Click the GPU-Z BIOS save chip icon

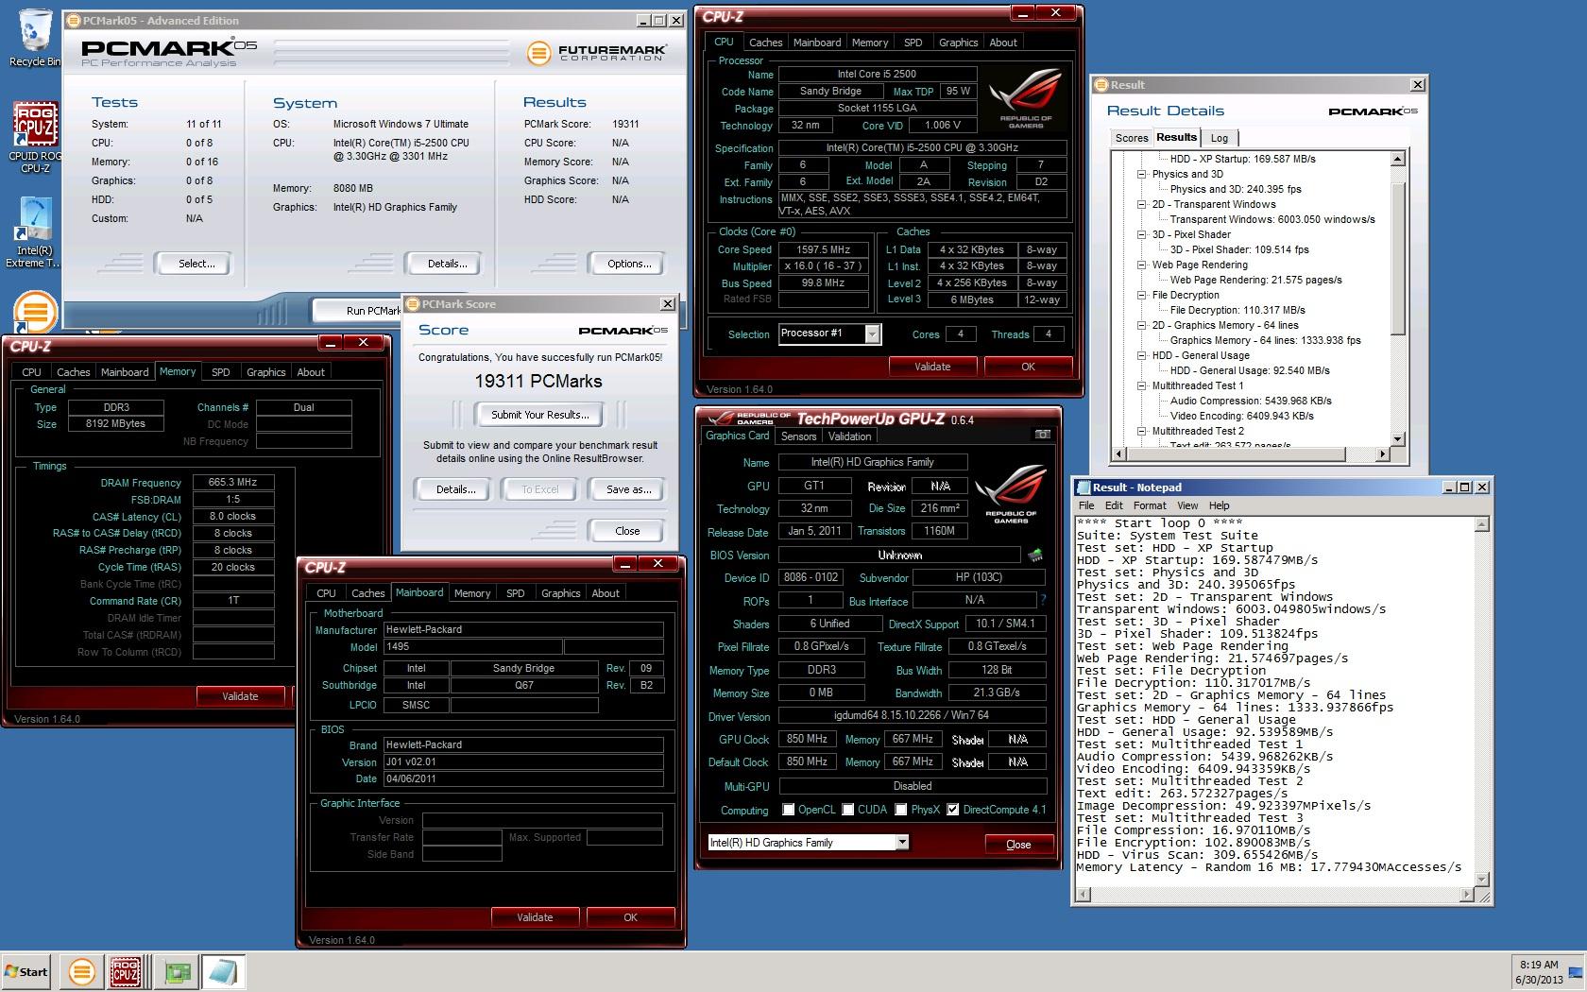1036,556
